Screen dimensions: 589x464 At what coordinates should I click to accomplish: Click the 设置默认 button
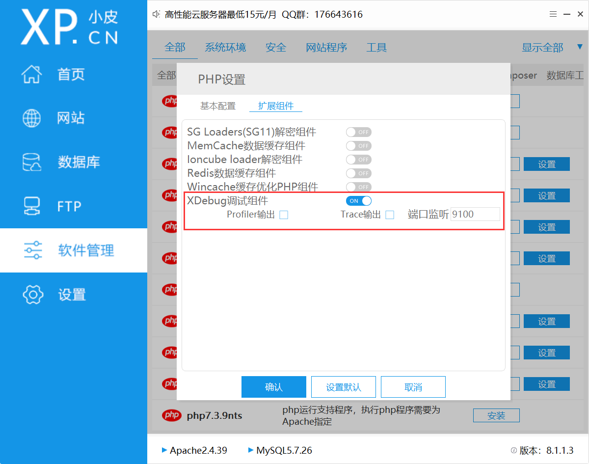(x=344, y=387)
